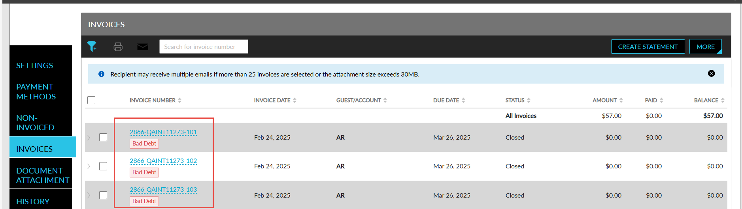The image size is (742, 209).
Task: Click the email envelope icon
Action: coord(143,47)
